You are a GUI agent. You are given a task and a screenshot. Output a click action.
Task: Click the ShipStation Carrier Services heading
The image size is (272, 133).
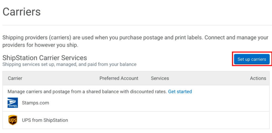(x=45, y=58)
